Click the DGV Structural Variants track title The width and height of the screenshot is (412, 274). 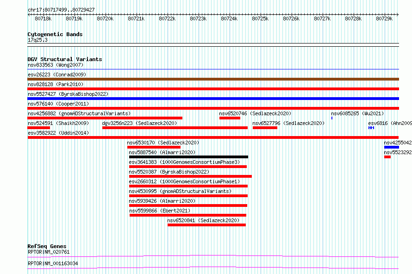click(65, 59)
